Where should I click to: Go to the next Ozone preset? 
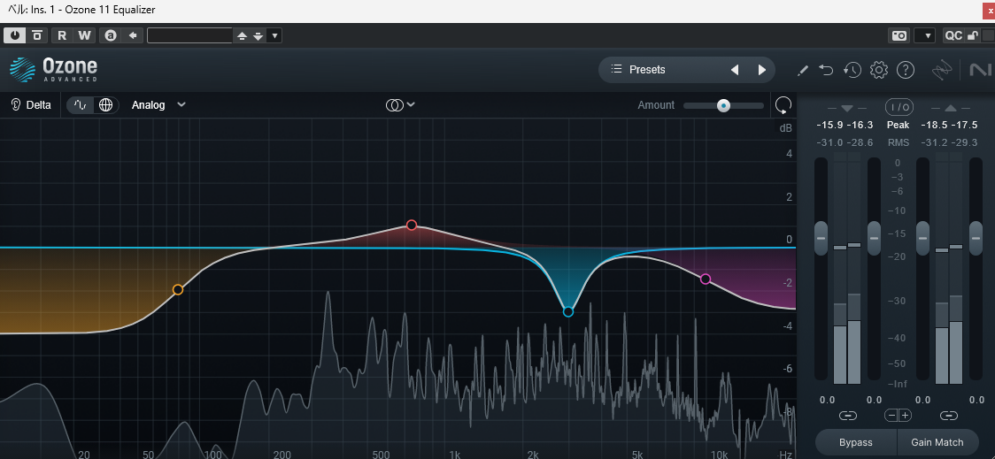point(762,70)
